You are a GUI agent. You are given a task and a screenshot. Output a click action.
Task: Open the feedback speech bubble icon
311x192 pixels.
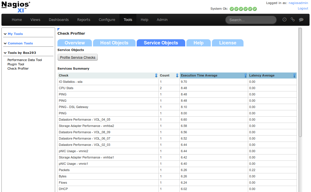(x=301, y=19)
